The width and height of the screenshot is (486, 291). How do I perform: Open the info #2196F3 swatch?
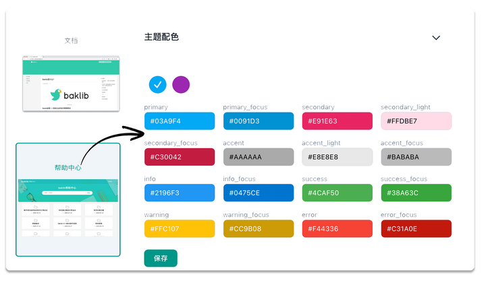tap(180, 193)
